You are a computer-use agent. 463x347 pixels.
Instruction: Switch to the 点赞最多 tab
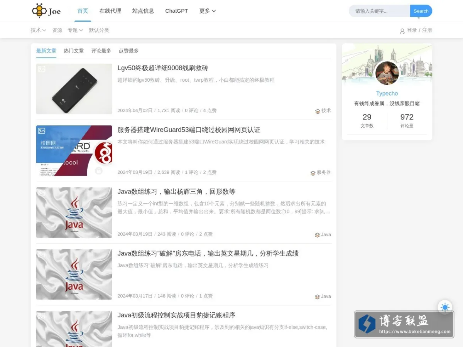[x=128, y=51]
